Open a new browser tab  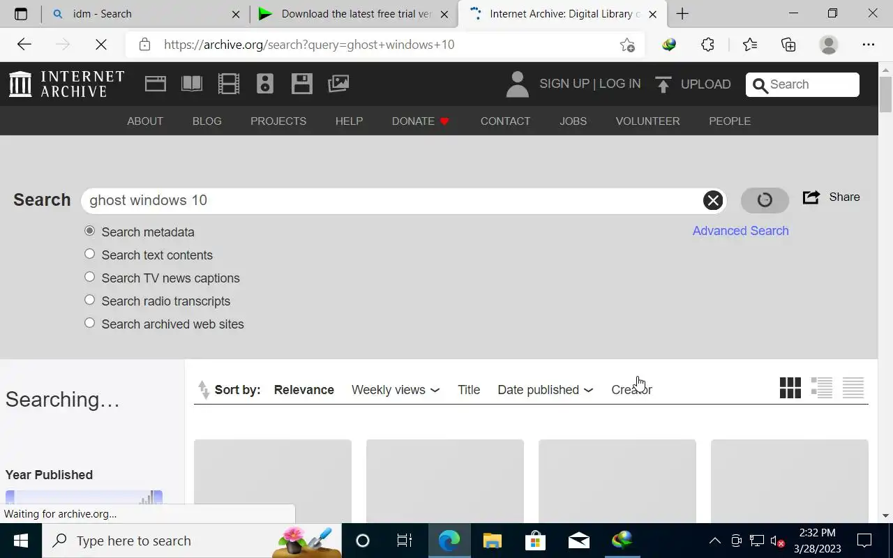[x=682, y=14]
